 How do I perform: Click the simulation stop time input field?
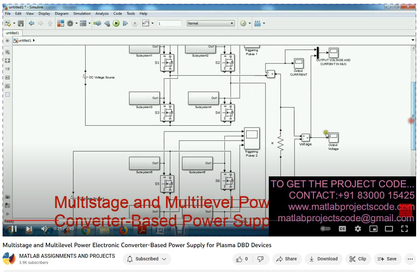(x=169, y=23)
